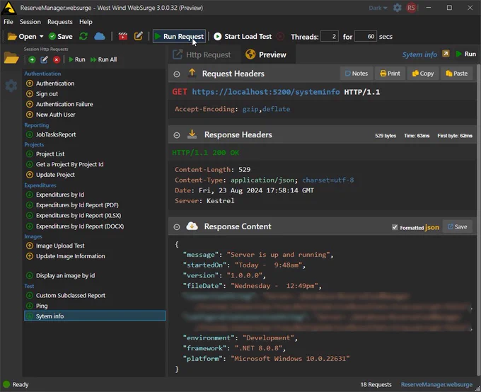
Task: Click the sidebar folder icon
Action: (x=11, y=58)
